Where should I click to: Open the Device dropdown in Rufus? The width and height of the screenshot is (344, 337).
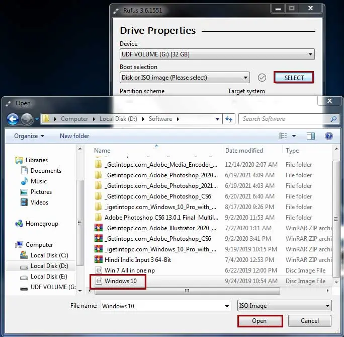click(217, 54)
